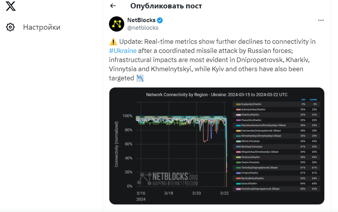Click the warning emoji in the post
The height and width of the screenshot is (212, 338).
(113, 42)
